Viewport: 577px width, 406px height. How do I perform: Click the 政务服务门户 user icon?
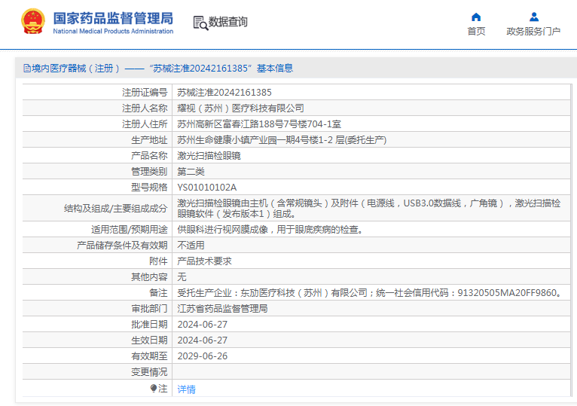tap(534, 17)
